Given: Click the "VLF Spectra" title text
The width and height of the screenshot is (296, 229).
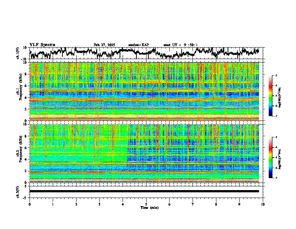Looking at the screenshot, I should tap(42, 45).
